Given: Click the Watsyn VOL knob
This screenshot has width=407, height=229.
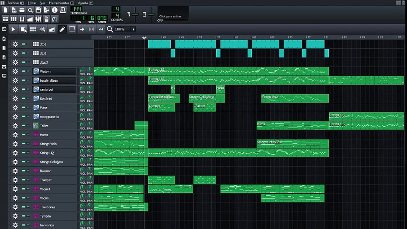Looking at the screenshot, I should (x=82, y=70).
